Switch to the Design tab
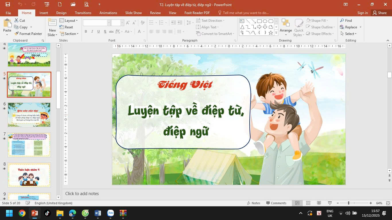 tap(61, 13)
